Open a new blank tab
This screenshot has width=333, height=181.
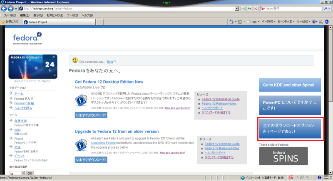[x=99, y=22]
